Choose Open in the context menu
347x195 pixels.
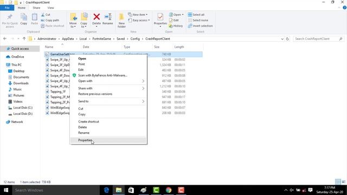click(x=108, y=58)
